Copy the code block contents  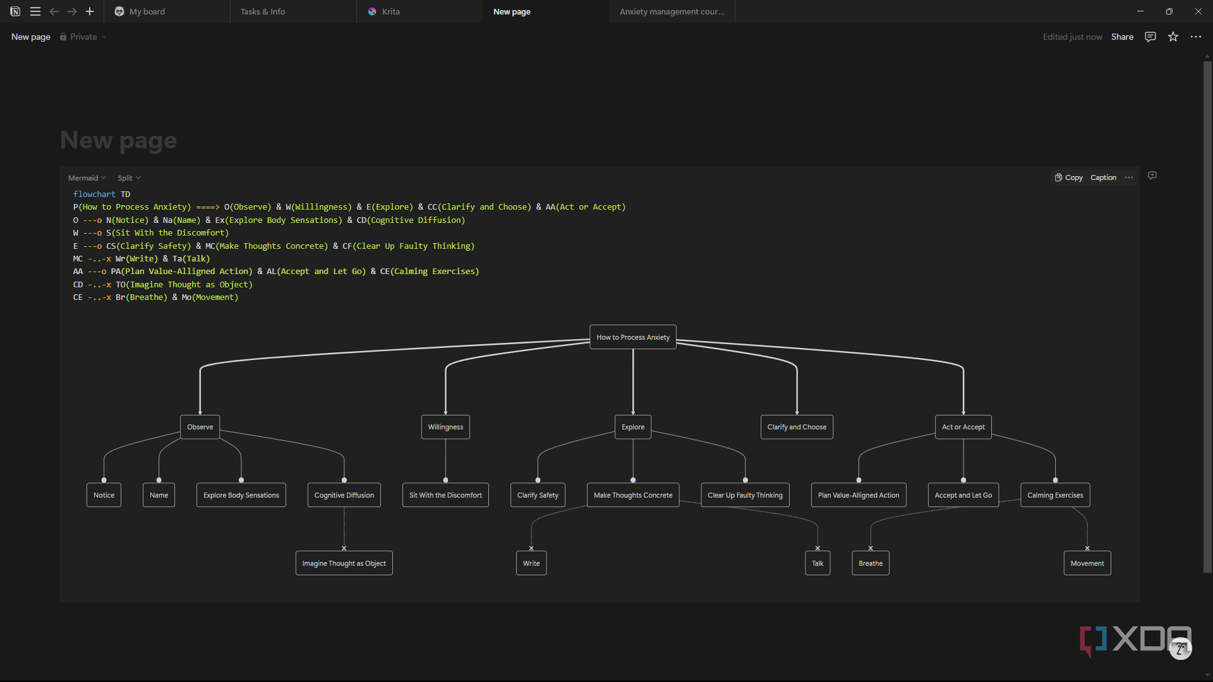(x=1068, y=177)
